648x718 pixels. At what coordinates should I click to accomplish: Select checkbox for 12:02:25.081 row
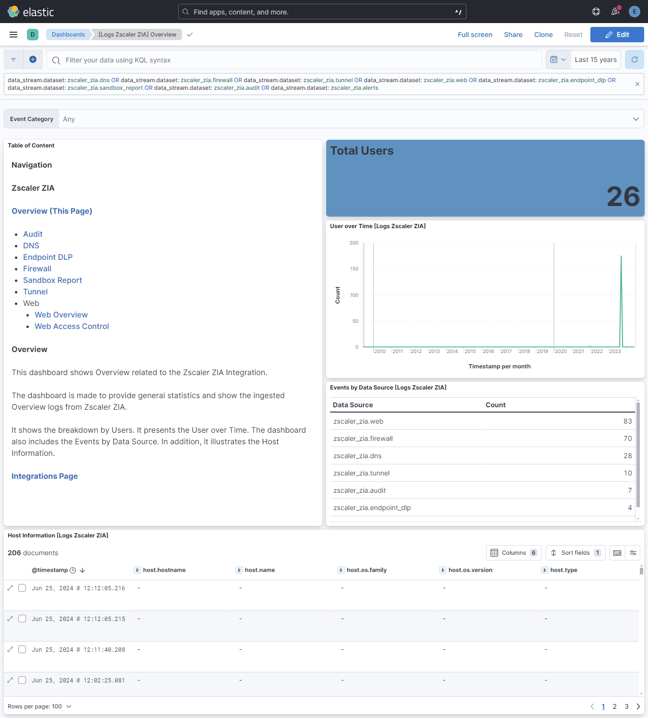(22, 680)
